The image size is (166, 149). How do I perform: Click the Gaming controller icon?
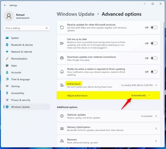pyautogui.click(x=7, y=86)
